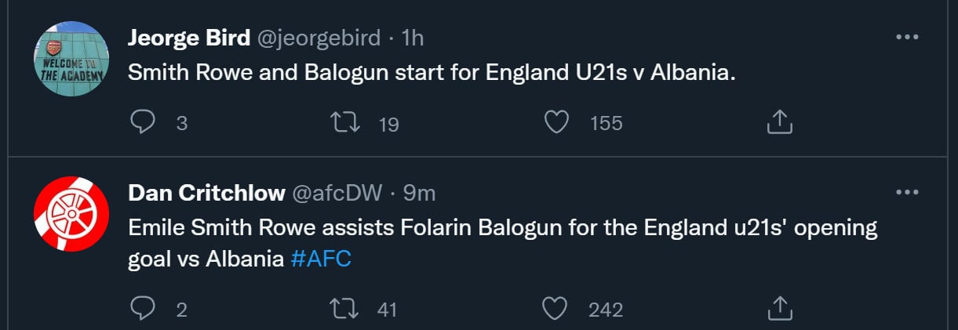Open the #AFC hashtag

(x=321, y=259)
